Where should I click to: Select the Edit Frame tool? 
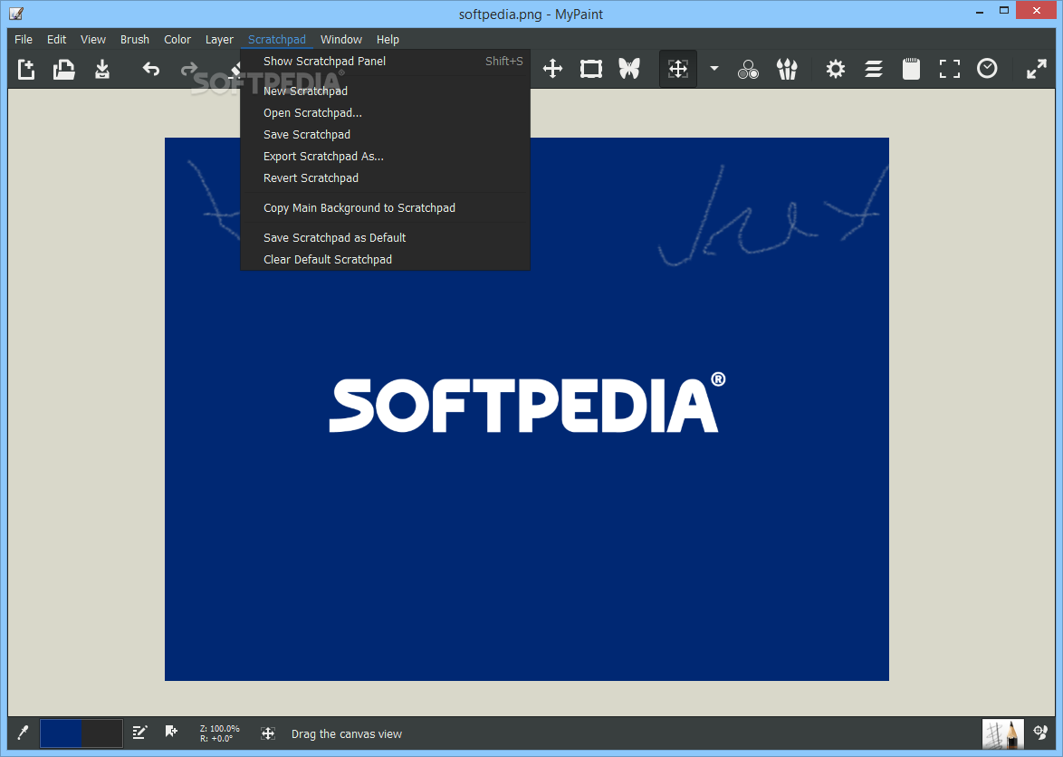tap(591, 69)
